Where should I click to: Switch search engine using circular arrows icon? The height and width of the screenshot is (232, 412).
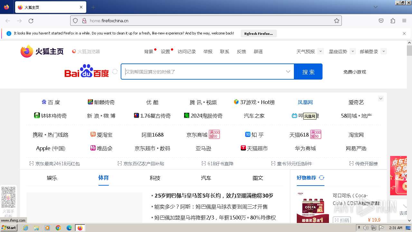click(115, 72)
